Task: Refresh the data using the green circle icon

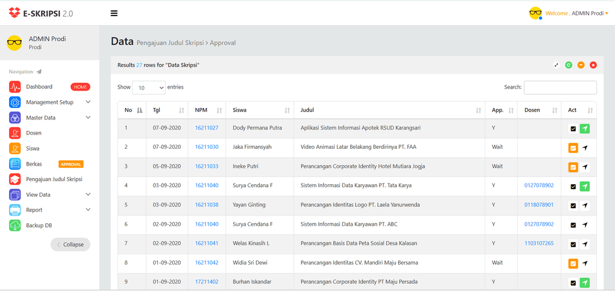Action: [x=568, y=65]
